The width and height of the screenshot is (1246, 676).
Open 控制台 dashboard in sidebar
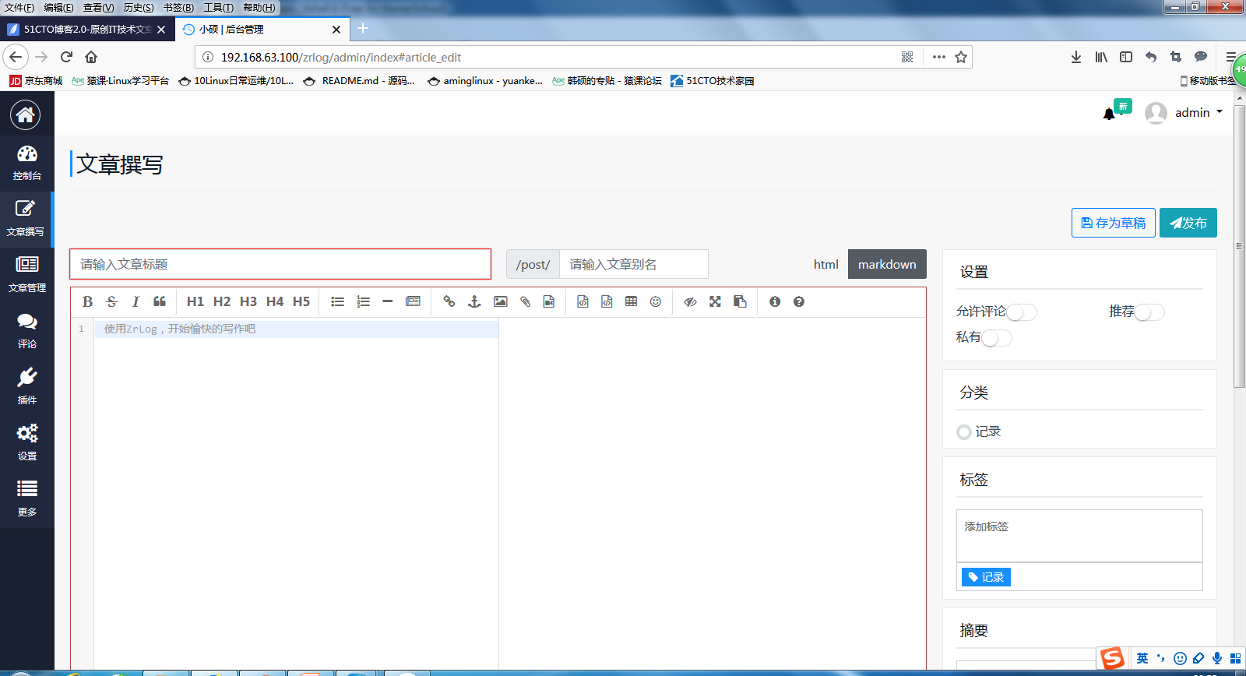(27, 164)
